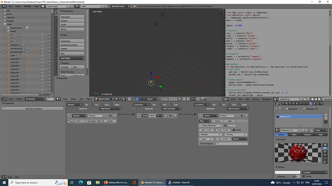Click the Duplicate button
This screenshot has height=186, width=332.
click(x=72, y=41)
